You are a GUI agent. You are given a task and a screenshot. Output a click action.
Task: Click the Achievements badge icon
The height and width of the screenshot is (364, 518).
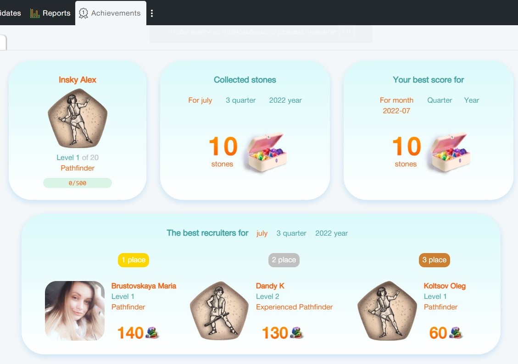(83, 13)
